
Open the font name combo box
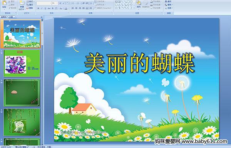(44, 3)
